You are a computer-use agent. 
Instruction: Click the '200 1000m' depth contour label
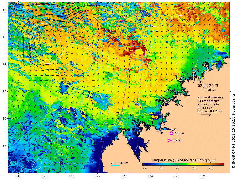click(x=119, y=163)
